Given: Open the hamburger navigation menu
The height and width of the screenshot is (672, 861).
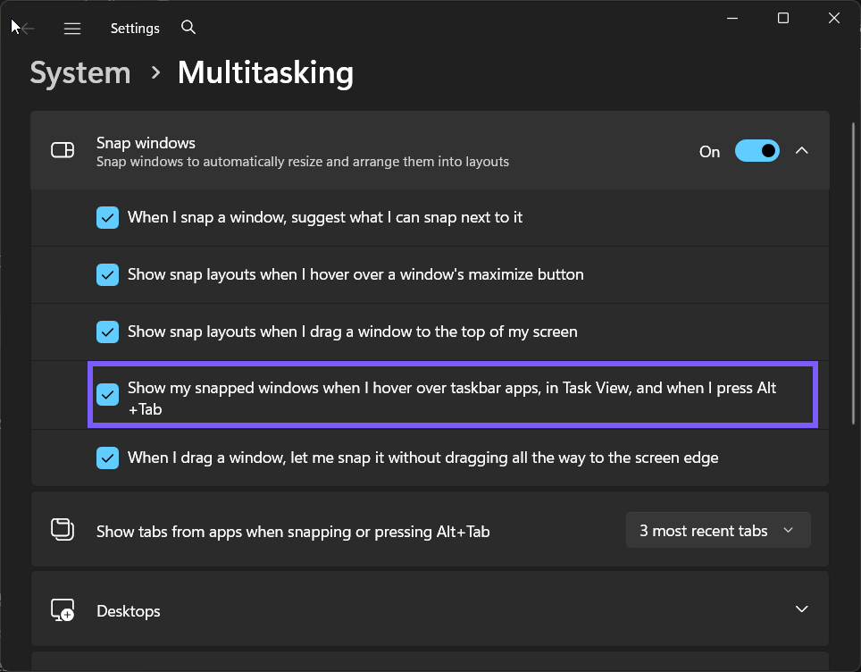Looking at the screenshot, I should coord(72,28).
